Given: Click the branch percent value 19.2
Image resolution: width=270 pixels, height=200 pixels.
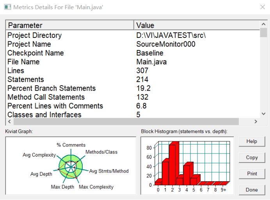Looking at the screenshot, I should coord(144,88).
